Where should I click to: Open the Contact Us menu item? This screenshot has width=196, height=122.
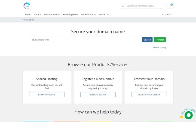(104, 14)
